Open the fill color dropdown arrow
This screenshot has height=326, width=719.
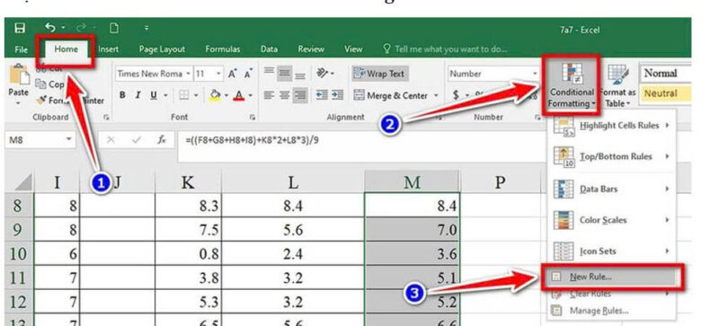(226, 95)
